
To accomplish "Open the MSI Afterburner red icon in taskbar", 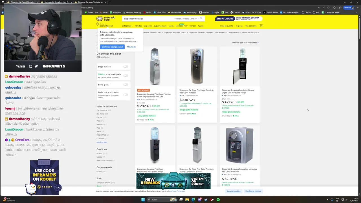I will 212,200.
